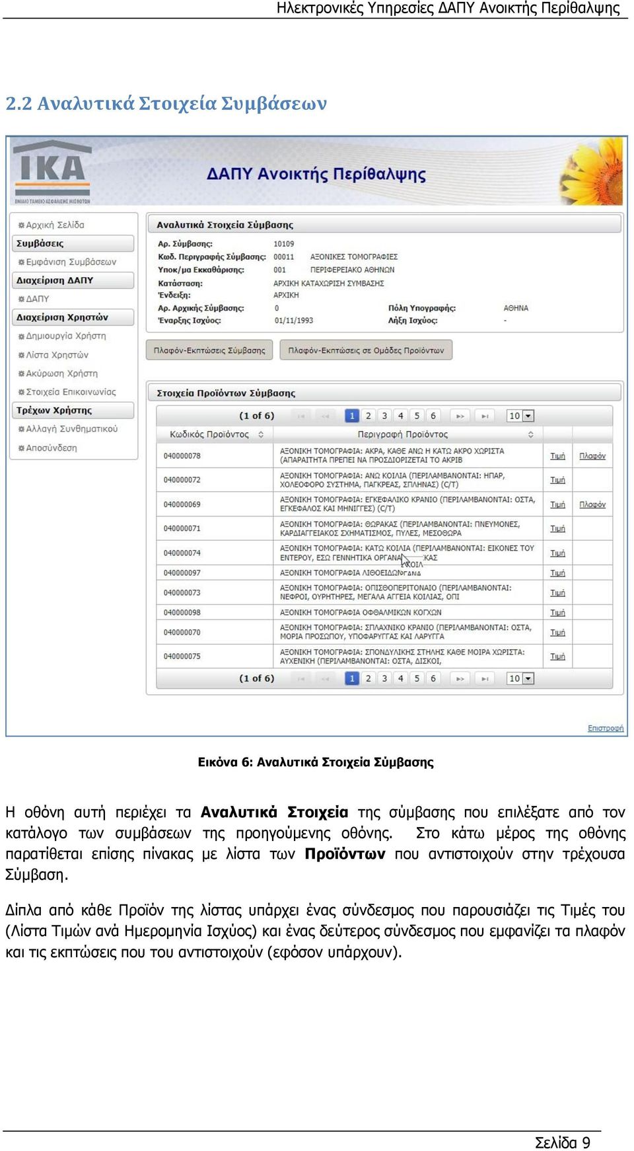The height and width of the screenshot is (1151, 634).
Task: Open Τιμή link for product 040000074
Action: [x=558, y=553]
